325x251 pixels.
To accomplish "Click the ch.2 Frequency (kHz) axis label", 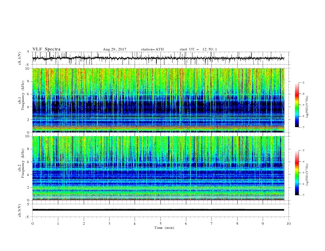I will (x=21, y=163).
